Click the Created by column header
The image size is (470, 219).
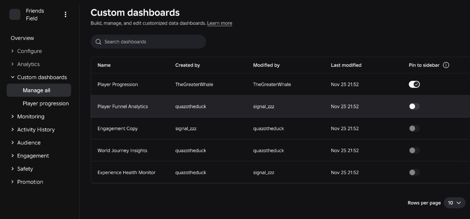coord(188,65)
